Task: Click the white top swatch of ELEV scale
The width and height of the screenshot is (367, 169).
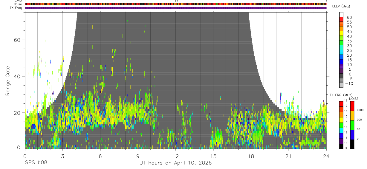Action: (x=341, y=14)
